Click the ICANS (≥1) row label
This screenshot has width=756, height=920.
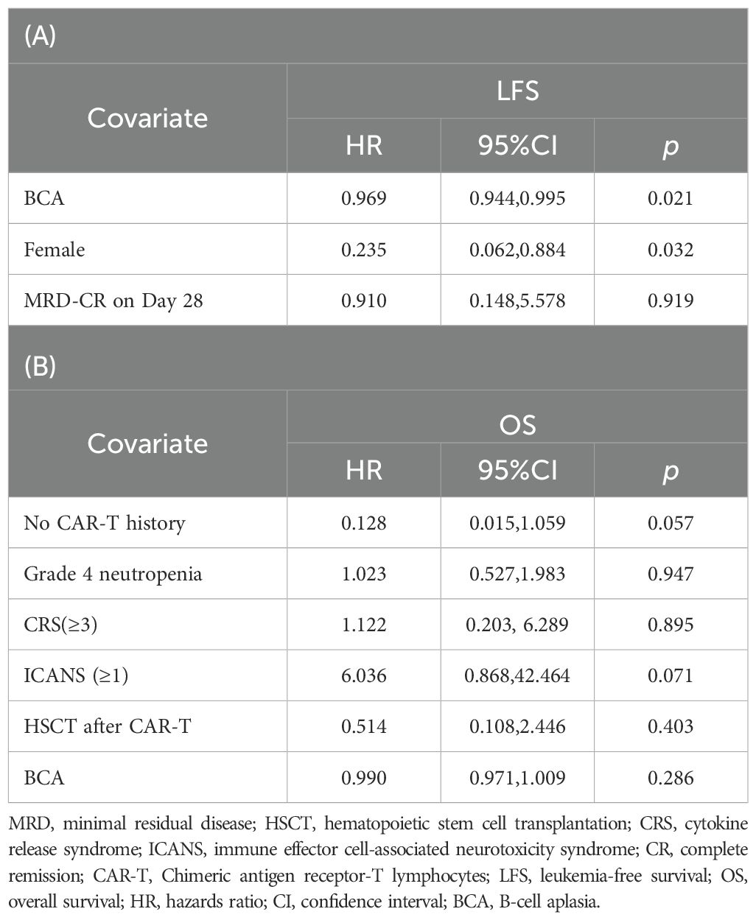(76, 675)
